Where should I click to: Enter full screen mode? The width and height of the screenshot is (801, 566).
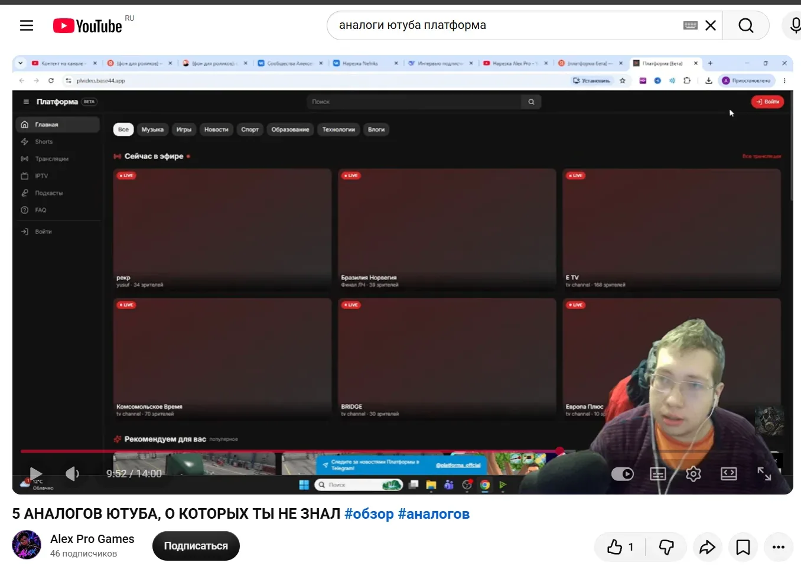[764, 474]
